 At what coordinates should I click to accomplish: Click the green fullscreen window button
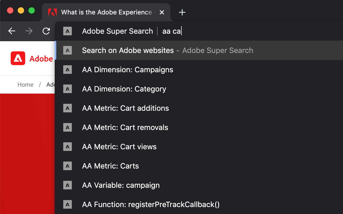click(x=32, y=11)
